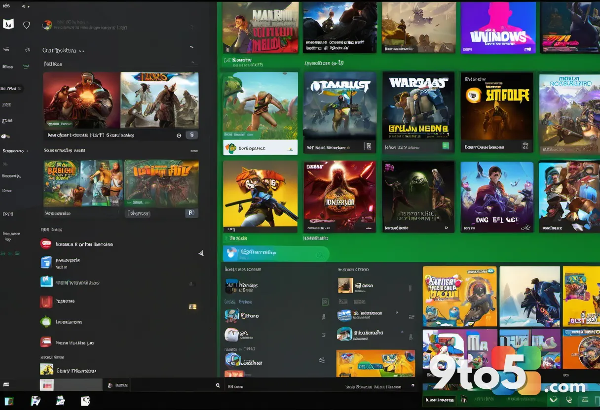Click the R button below orange-title thumbnail
Viewport: 600px width, 410px height.
point(191,213)
